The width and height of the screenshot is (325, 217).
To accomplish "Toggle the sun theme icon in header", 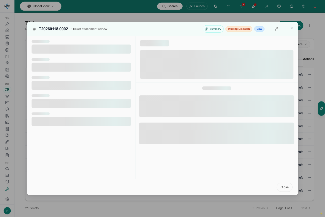I will coord(303,6).
